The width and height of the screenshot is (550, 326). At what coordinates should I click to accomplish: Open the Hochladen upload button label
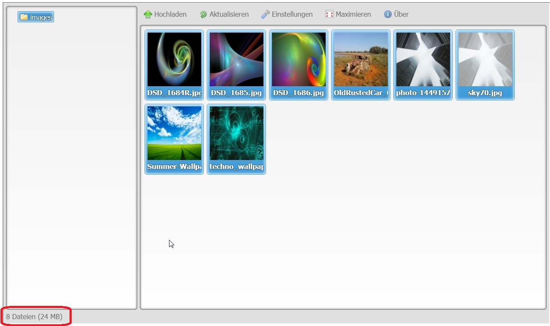[170, 14]
